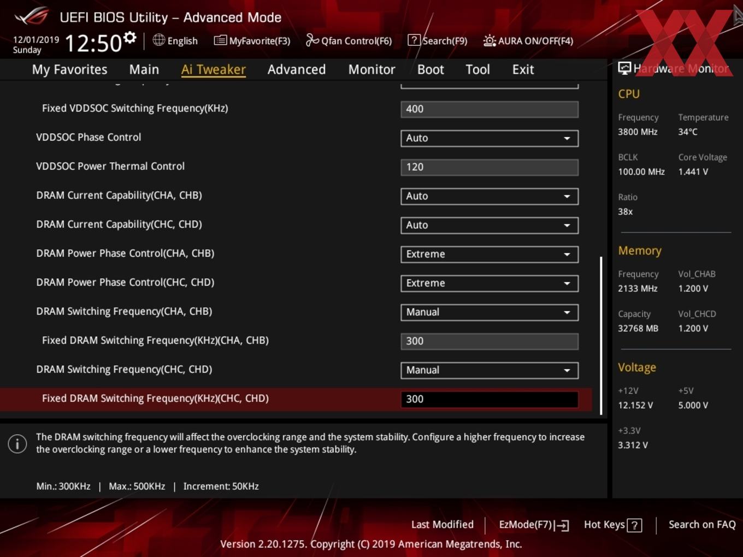Click the settings list scrollbar
This screenshot has width=743, height=557.
click(601, 335)
